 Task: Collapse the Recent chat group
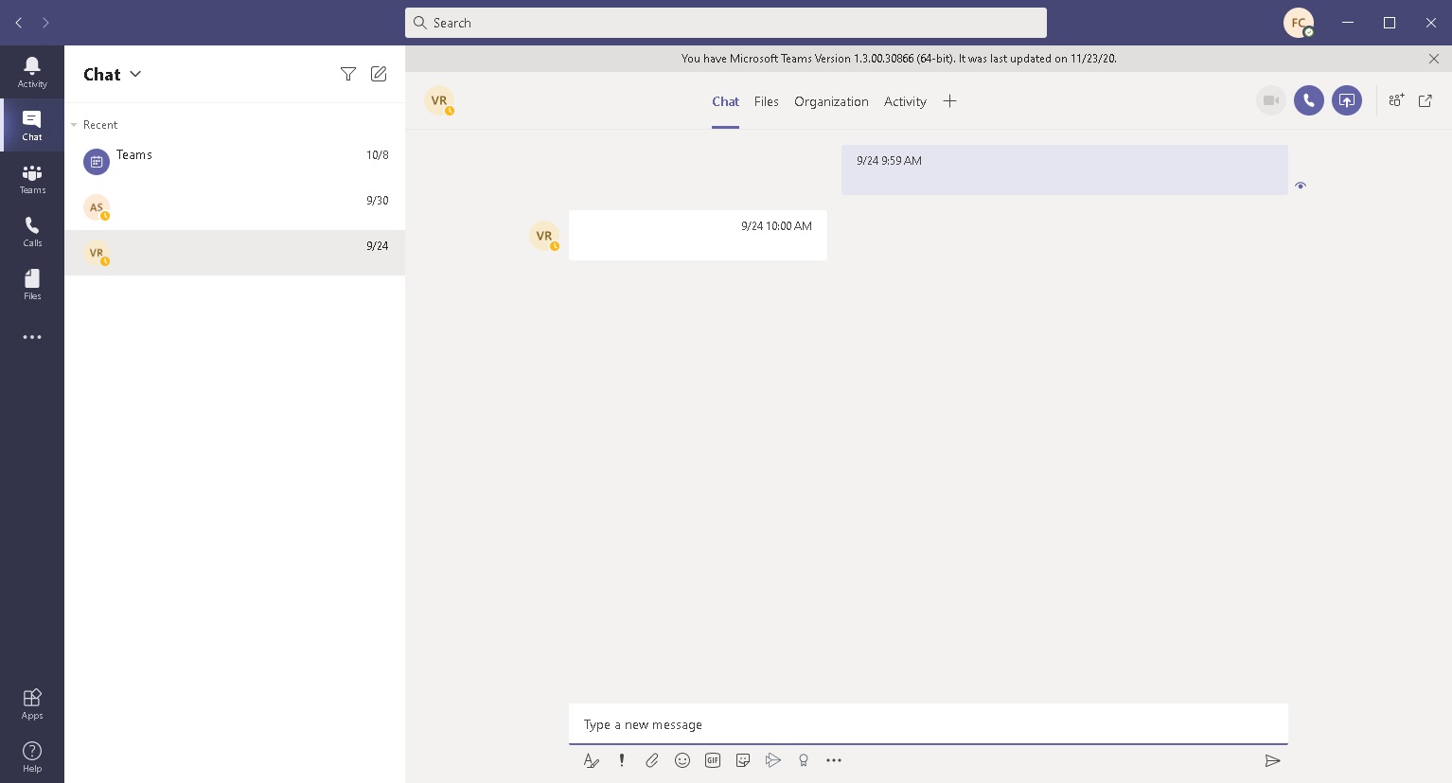coord(74,125)
